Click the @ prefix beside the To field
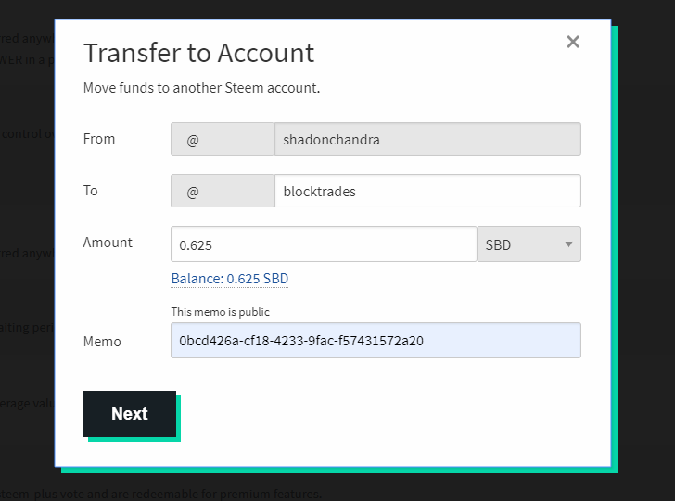 (223, 191)
